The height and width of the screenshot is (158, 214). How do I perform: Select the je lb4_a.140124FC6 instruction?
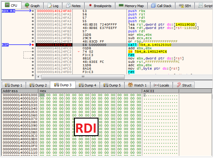pos(147,52)
